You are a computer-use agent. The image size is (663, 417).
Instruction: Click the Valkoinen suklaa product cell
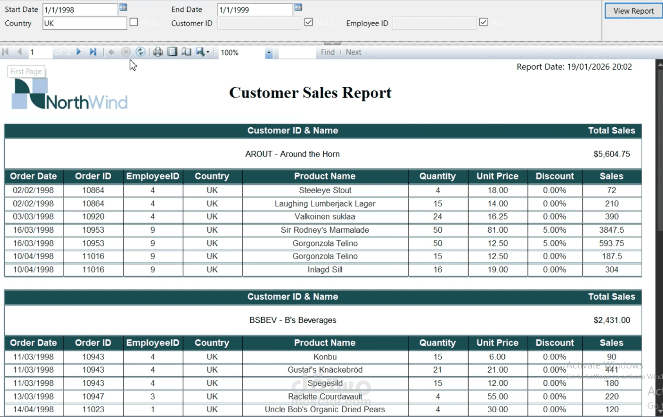tap(325, 217)
